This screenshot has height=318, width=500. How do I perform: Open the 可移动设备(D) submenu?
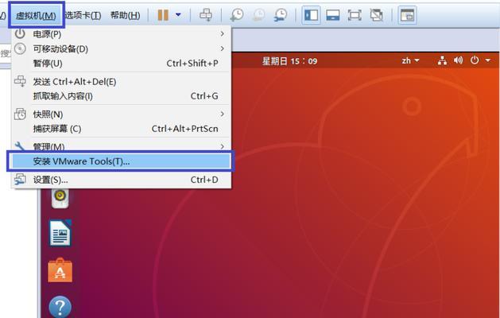(x=121, y=48)
